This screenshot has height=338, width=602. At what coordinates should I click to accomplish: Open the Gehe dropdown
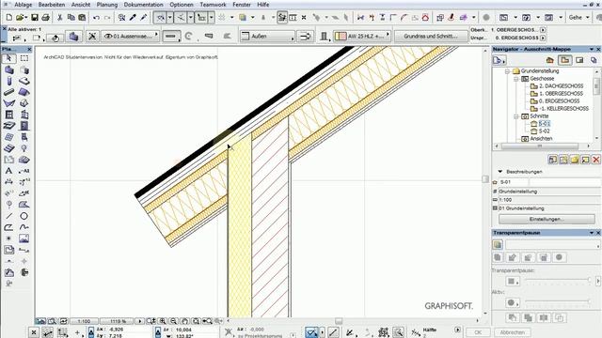tap(579, 17)
